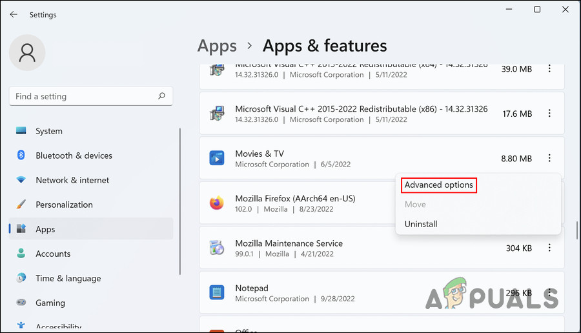Click the Mozilla Maintenance Service icon
Screen dimensions: 581x333
click(x=217, y=248)
